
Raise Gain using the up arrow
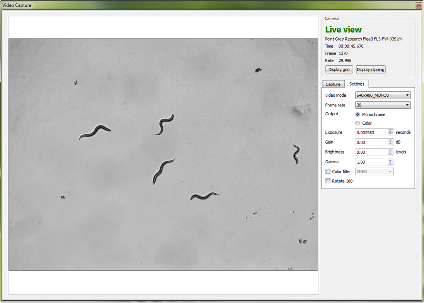[390, 140]
